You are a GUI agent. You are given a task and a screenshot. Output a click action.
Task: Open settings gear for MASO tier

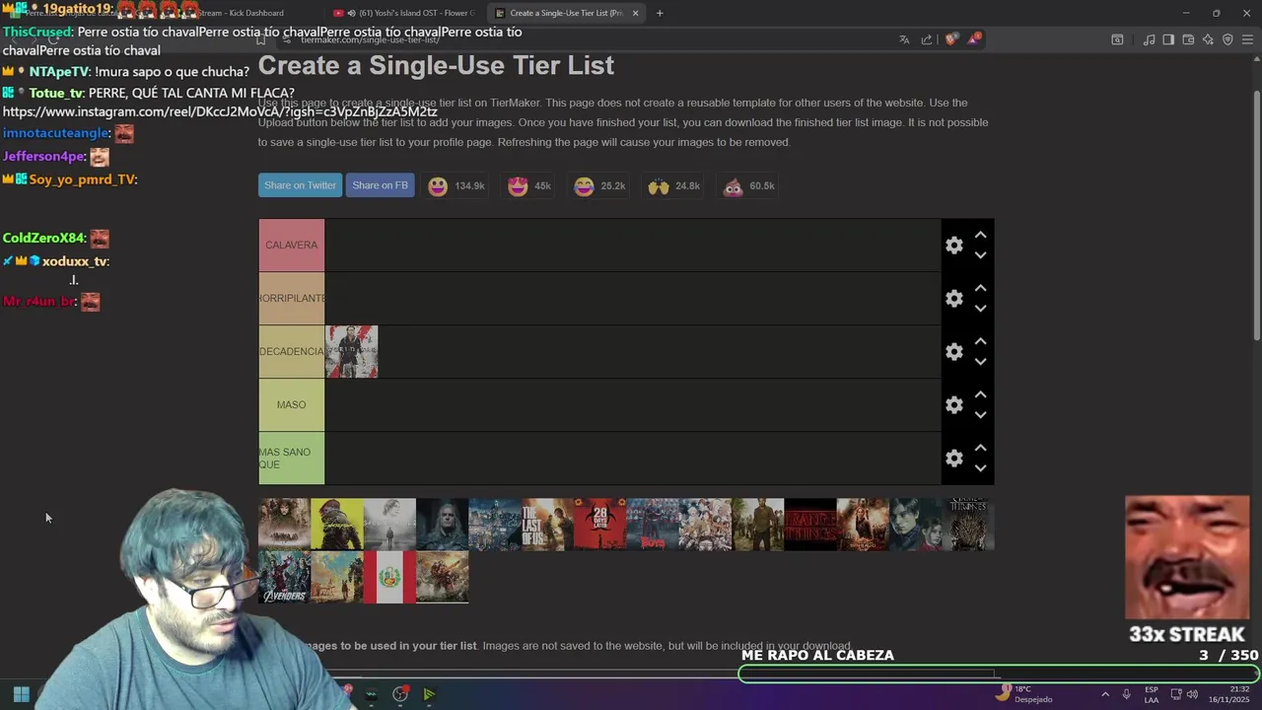click(953, 405)
